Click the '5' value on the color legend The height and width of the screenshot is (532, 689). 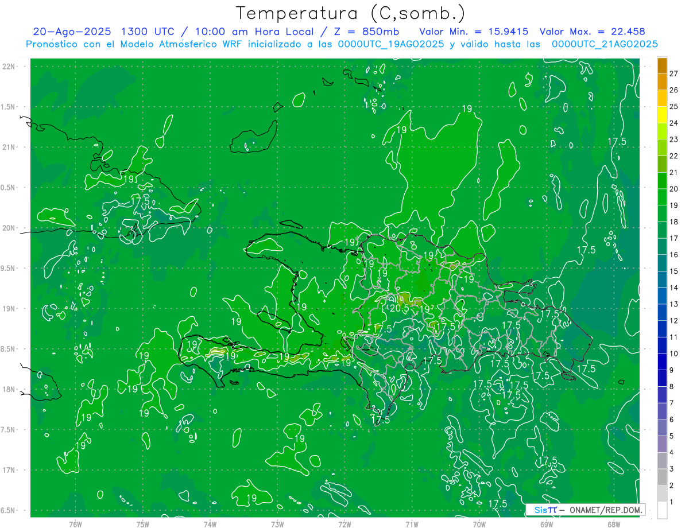(672, 436)
